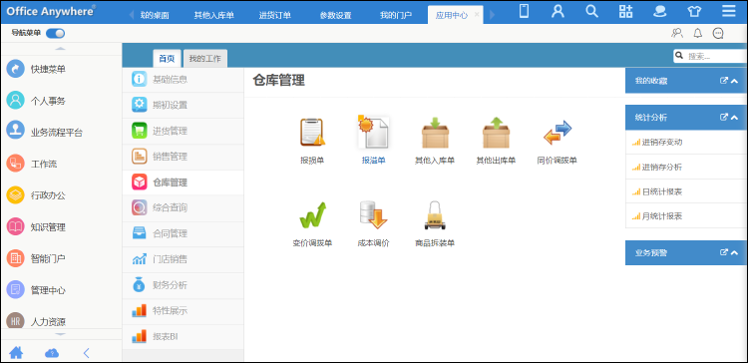Open the 进销存分析 report link
The width and height of the screenshot is (748, 363).
click(x=661, y=167)
